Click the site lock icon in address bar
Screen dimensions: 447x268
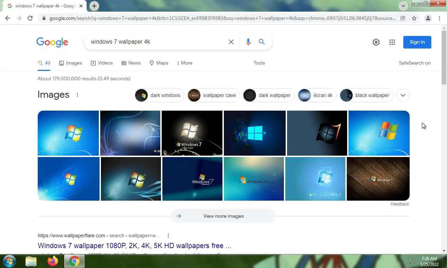[x=44, y=18]
